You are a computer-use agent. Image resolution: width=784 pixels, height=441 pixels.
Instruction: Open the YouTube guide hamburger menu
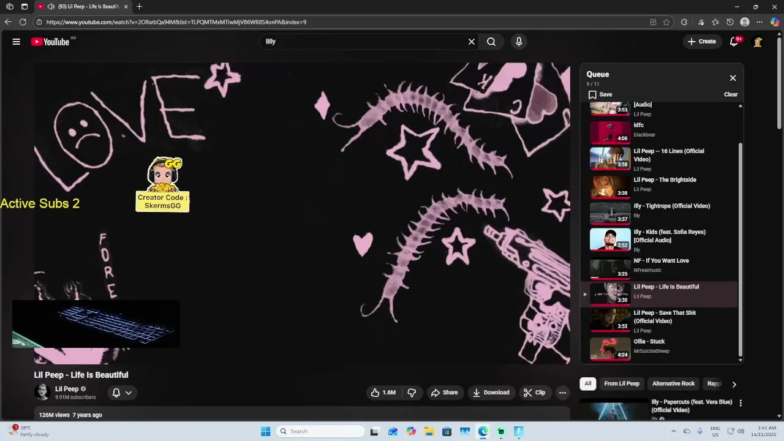point(17,42)
